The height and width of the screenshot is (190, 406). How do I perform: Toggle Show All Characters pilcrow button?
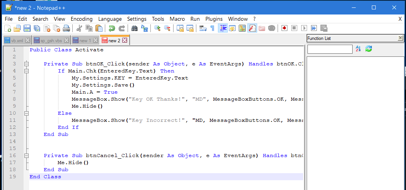point(212,28)
